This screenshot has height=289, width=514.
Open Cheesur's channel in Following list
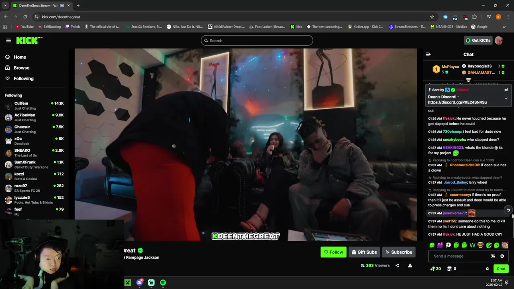point(34,129)
